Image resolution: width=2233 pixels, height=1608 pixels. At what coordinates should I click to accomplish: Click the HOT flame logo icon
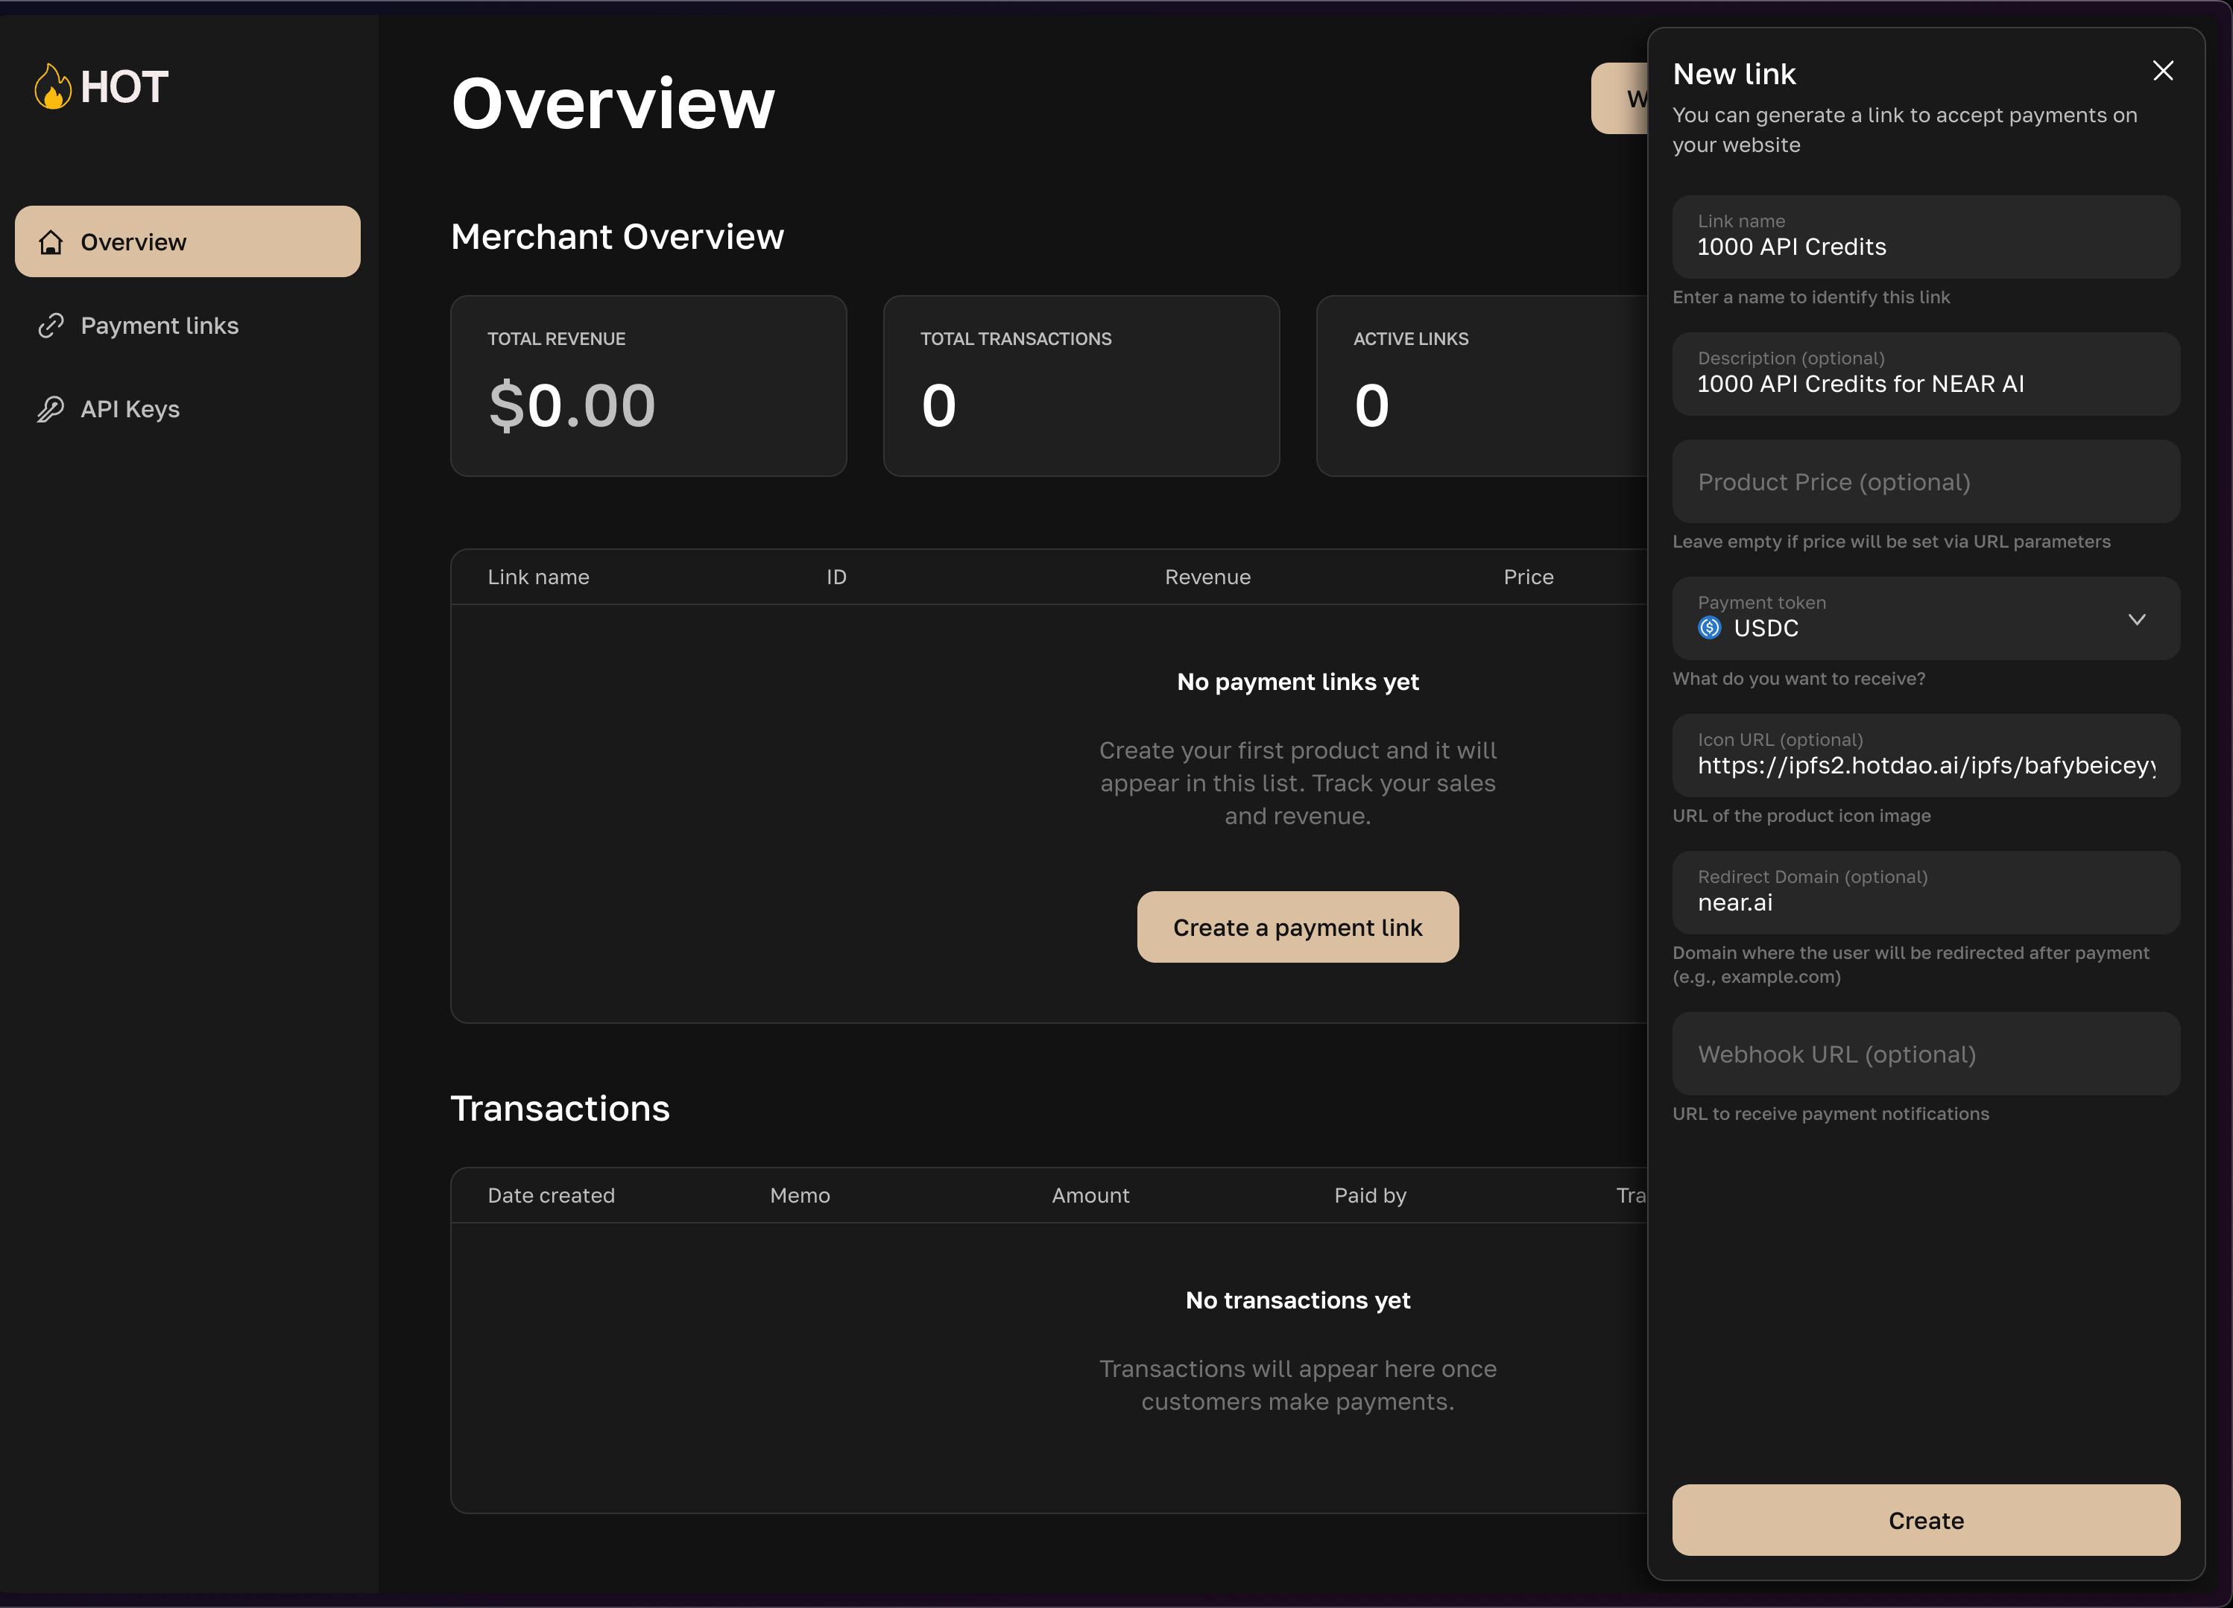[52, 86]
